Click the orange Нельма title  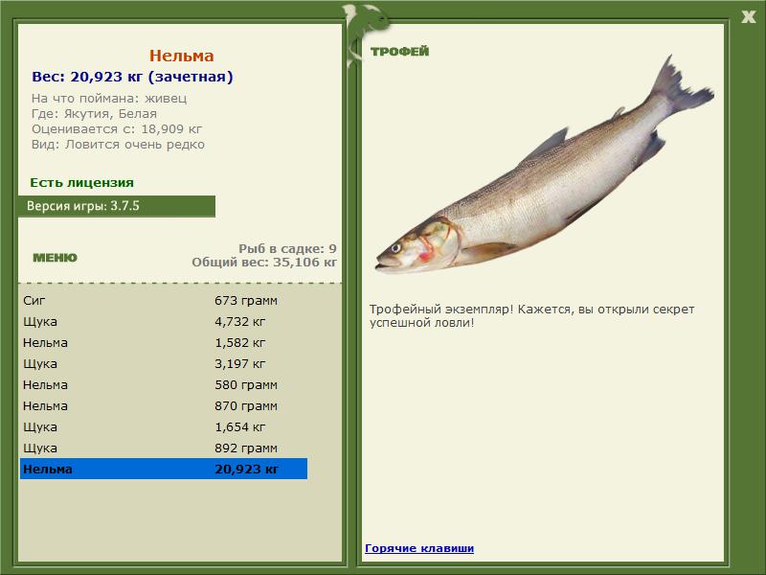tap(181, 56)
